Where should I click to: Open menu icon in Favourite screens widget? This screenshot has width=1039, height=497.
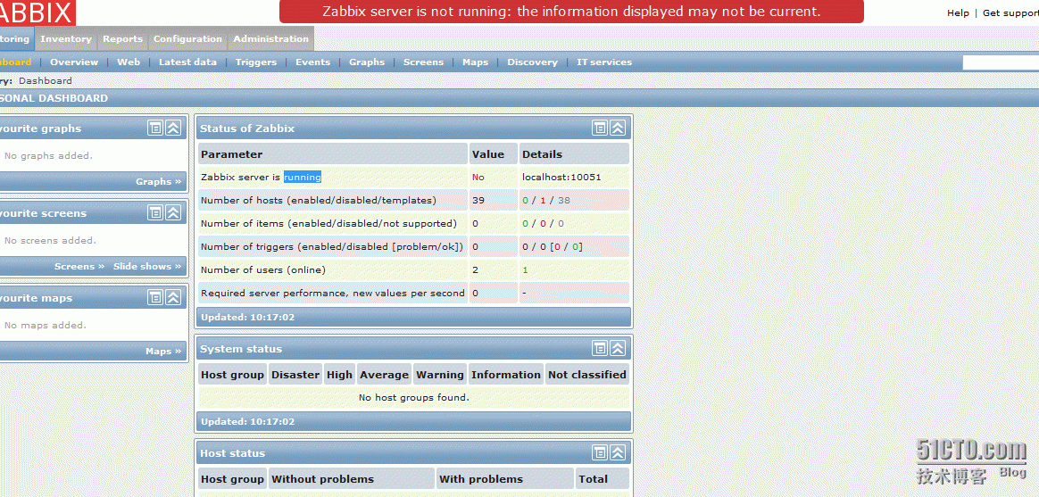tap(155, 213)
